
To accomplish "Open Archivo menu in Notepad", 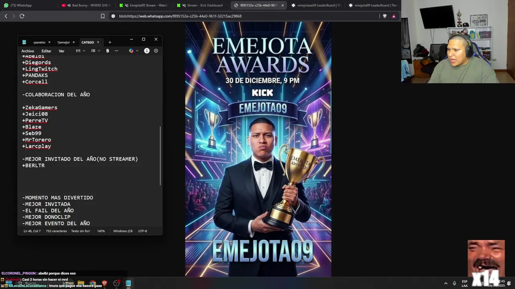I will (x=28, y=51).
